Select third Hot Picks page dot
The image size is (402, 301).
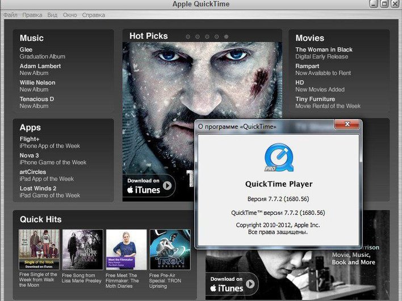207,37
